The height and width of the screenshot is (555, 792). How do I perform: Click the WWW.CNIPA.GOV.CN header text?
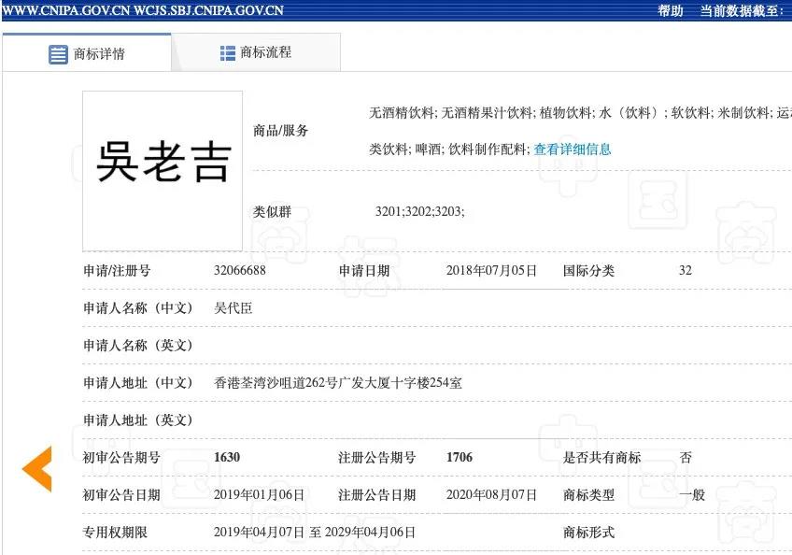[x=66, y=10]
